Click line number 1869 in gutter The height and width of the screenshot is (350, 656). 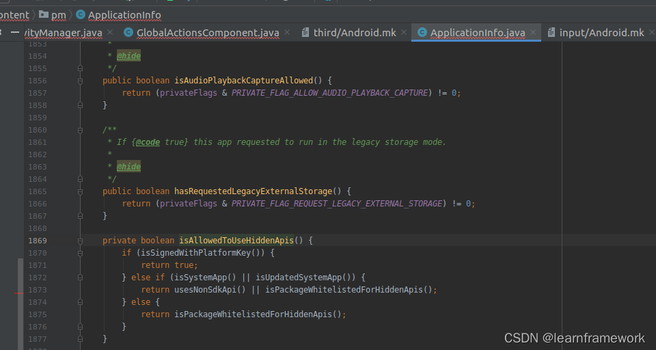tap(38, 241)
